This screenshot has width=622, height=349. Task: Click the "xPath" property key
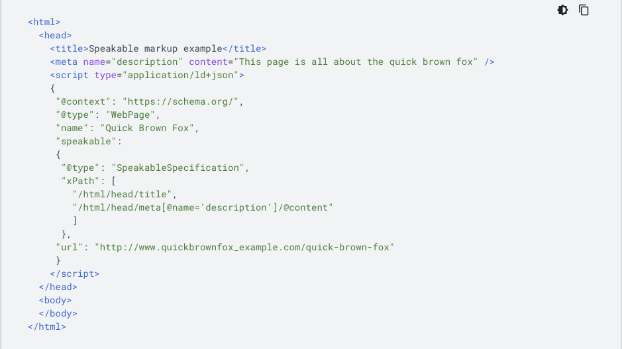[x=80, y=181]
